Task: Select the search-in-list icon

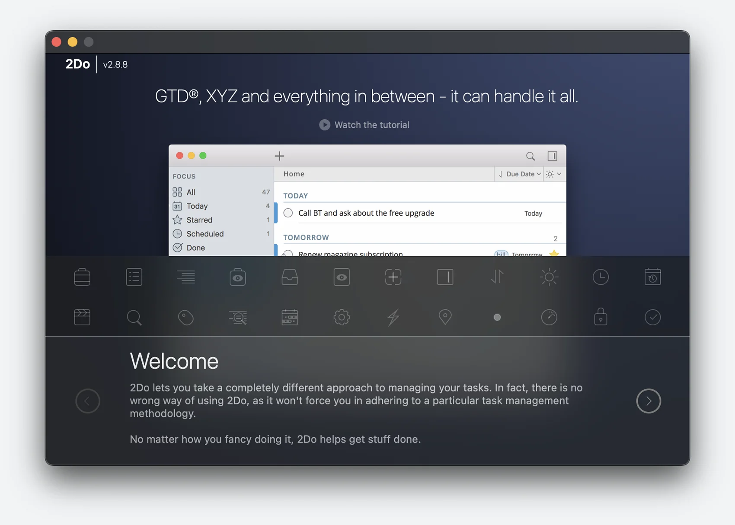Action: point(238,318)
